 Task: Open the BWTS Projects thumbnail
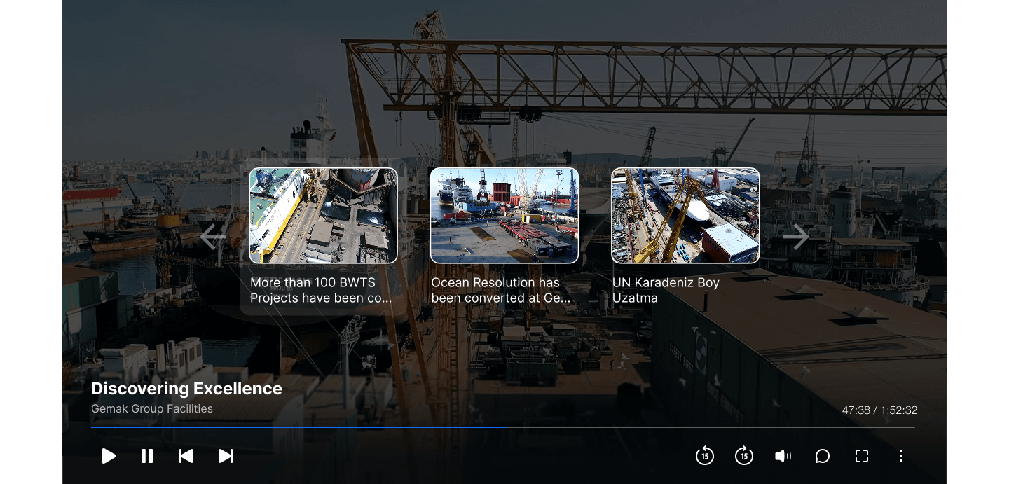pyautogui.click(x=323, y=216)
